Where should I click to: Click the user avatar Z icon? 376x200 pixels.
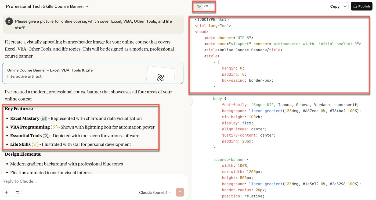[x=9, y=21]
